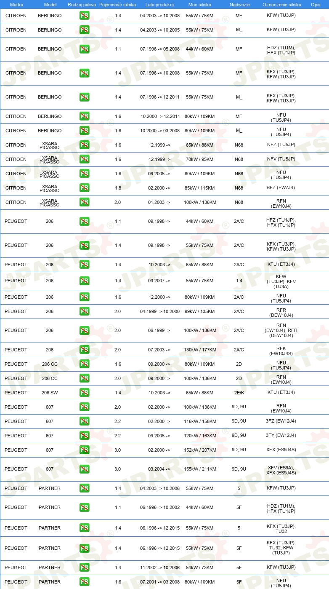The height and width of the screenshot is (589, 329).
Task: Select engine code 'NFZ (TU5JP)' cell
Action: [281, 145]
